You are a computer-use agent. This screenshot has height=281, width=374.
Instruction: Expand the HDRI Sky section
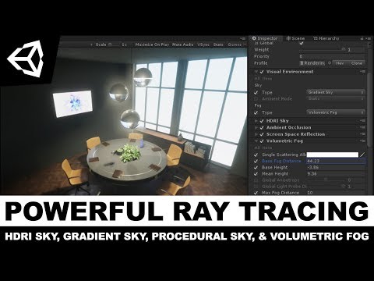click(x=256, y=121)
